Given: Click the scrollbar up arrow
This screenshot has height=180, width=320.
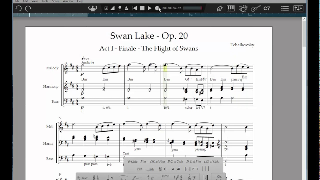Looking at the screenshot, I should point(304,19).
